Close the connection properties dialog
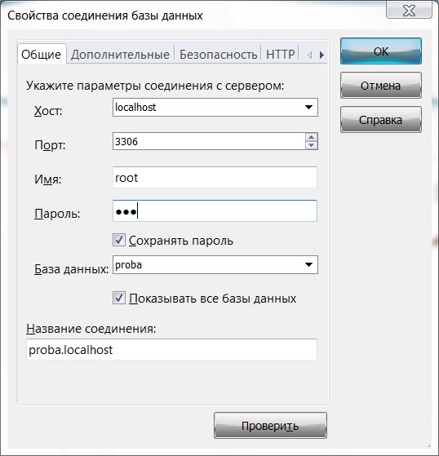The image size is (439, 456). (409, 11)
